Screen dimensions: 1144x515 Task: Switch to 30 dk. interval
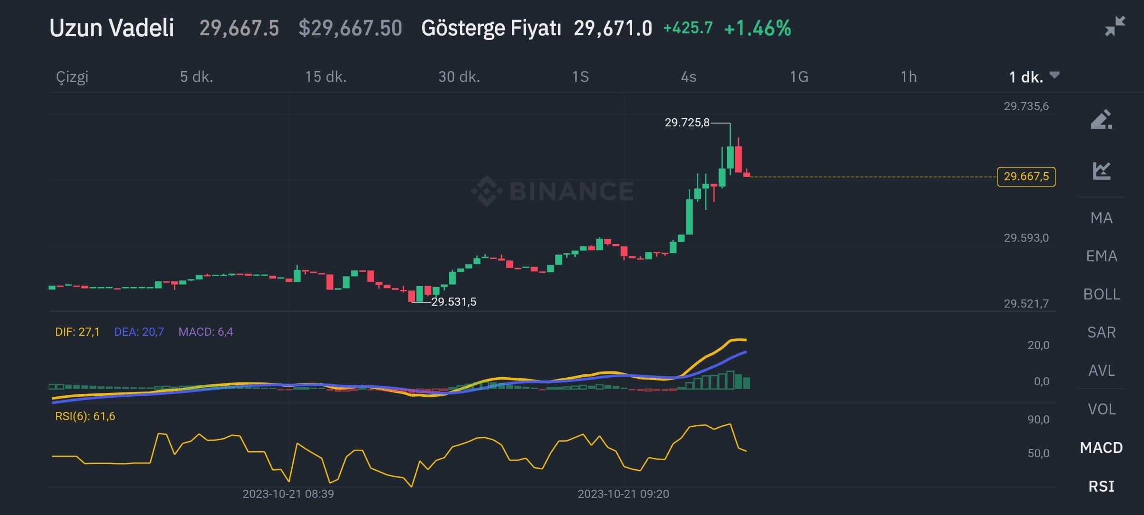(x=459, y=77)
